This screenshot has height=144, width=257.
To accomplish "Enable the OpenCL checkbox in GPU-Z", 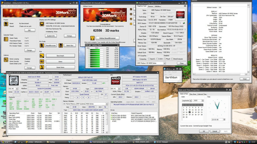I will pyautogui.click(x=149, y=59).
